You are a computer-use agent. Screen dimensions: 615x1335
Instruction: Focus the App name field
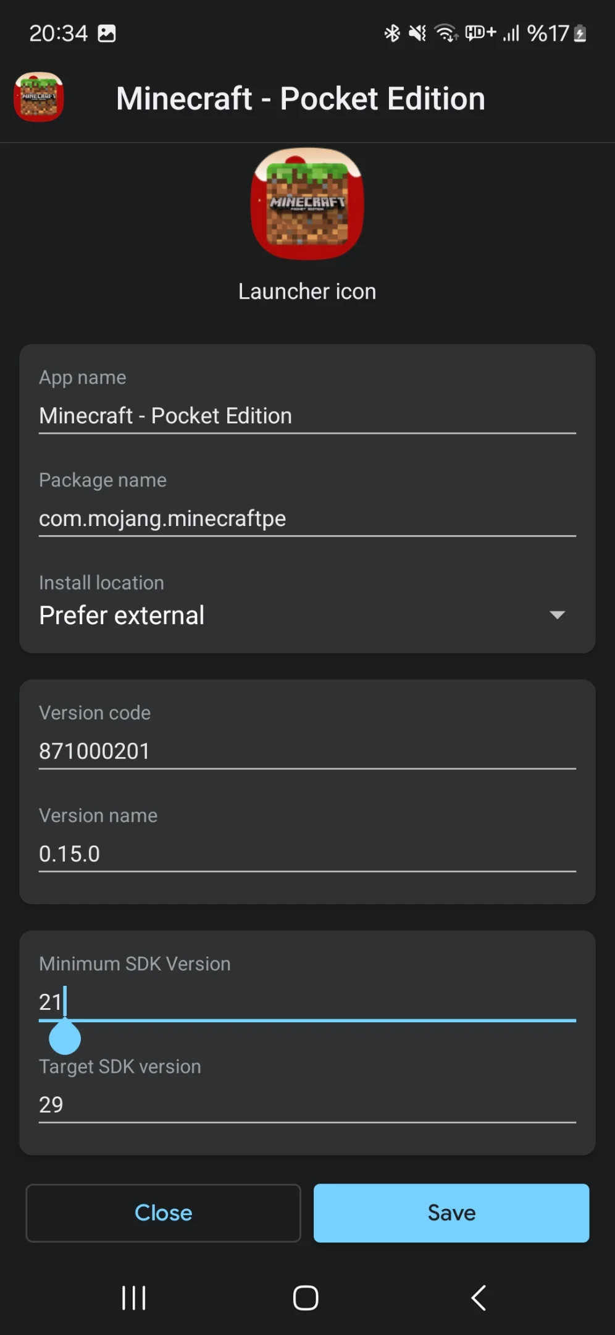point(307,415)
